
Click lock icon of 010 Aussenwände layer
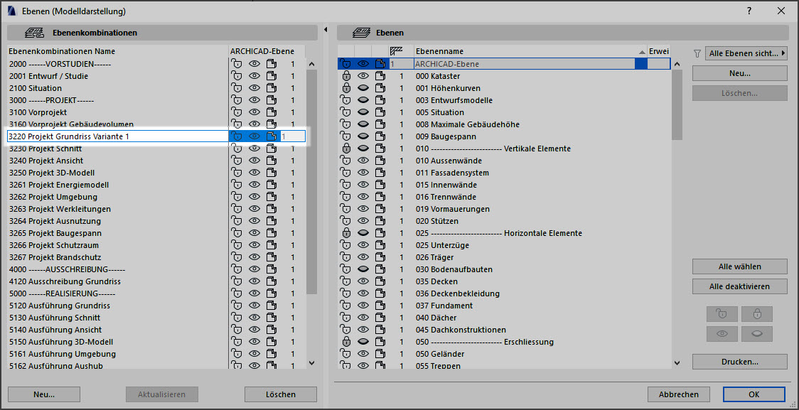point(346,161)
